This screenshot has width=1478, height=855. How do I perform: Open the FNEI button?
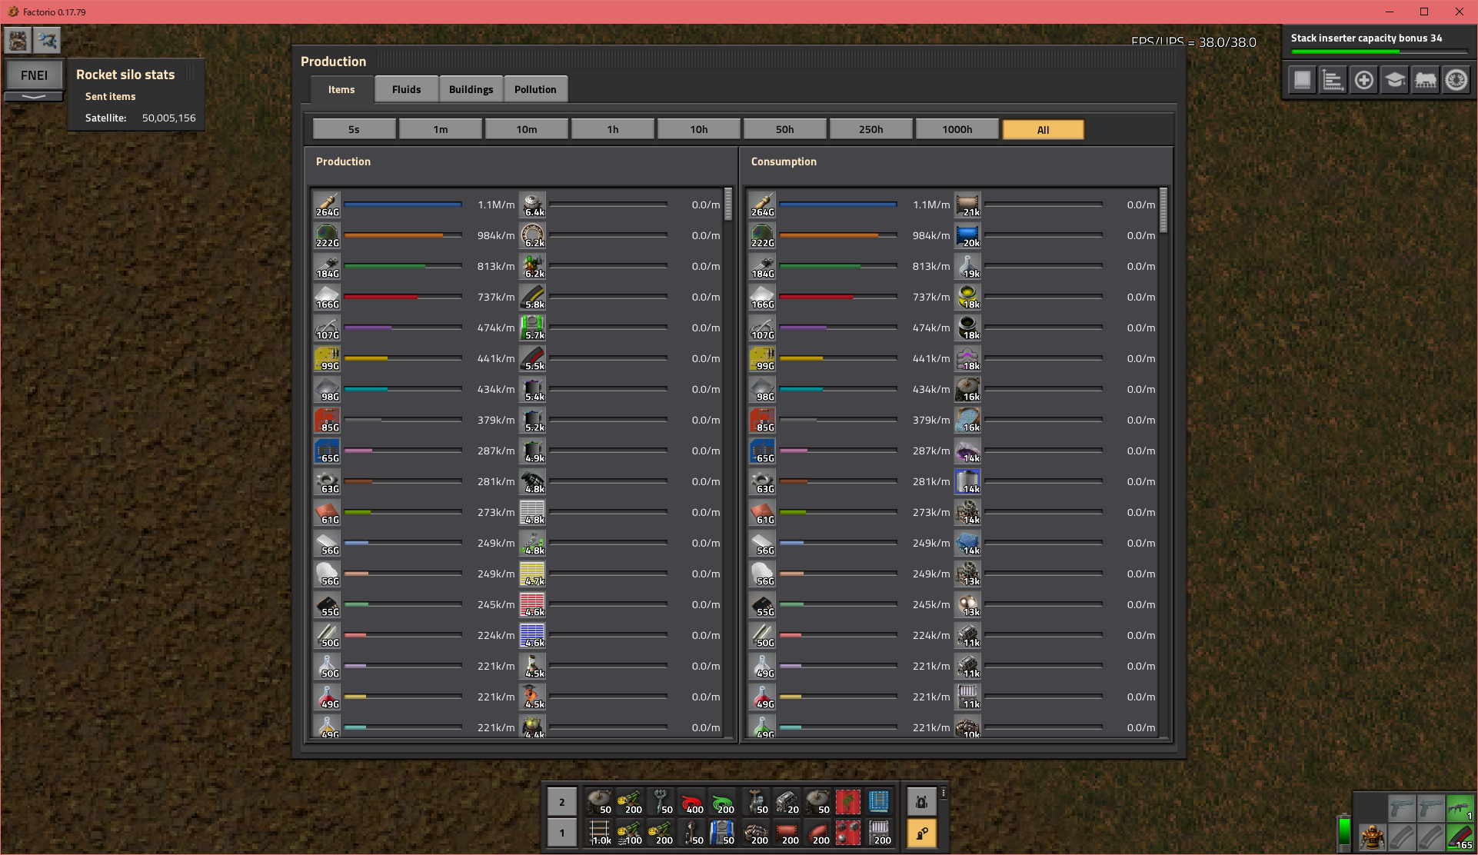[34, 75]
